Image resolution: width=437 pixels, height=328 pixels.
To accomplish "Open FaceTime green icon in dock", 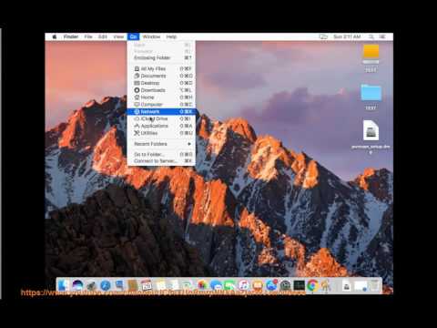I will click(230, 285).
